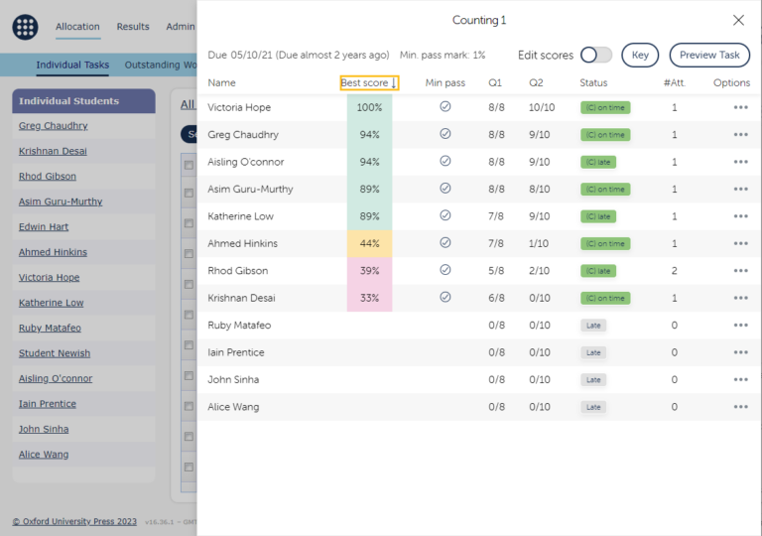Open the app launcher grid icon
Image resolution: width=762 pixels, height=536 pixels.
click(x=25, y=27)
